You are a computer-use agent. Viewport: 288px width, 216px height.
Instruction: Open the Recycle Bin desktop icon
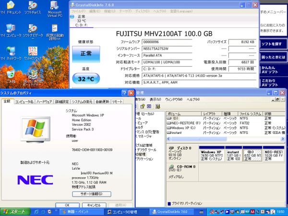11,76
